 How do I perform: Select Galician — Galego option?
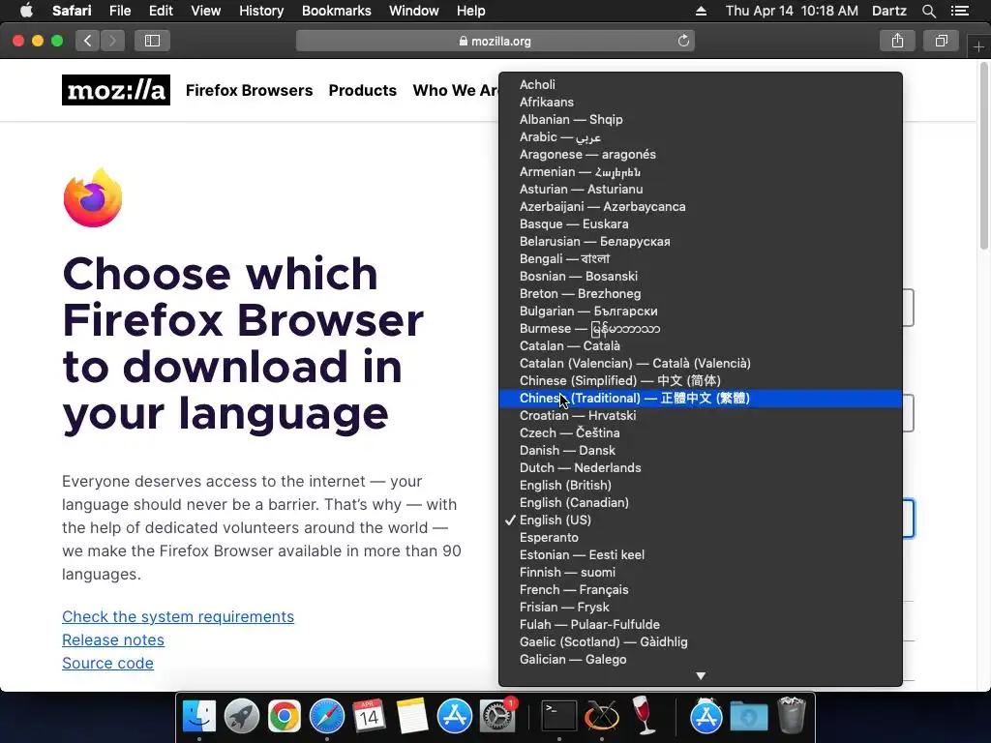701,659
